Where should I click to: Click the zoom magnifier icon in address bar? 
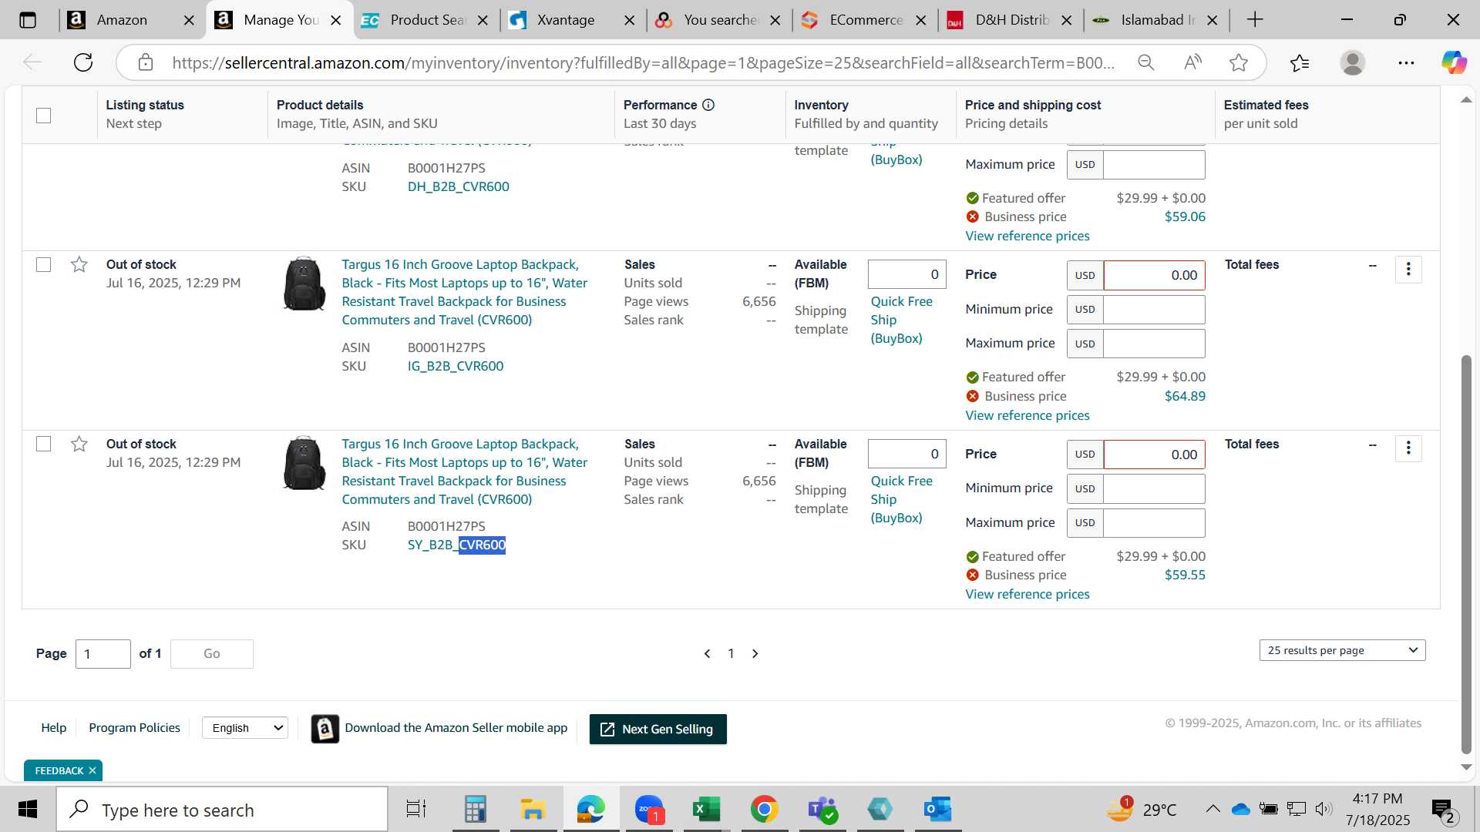coord(1146,62)
